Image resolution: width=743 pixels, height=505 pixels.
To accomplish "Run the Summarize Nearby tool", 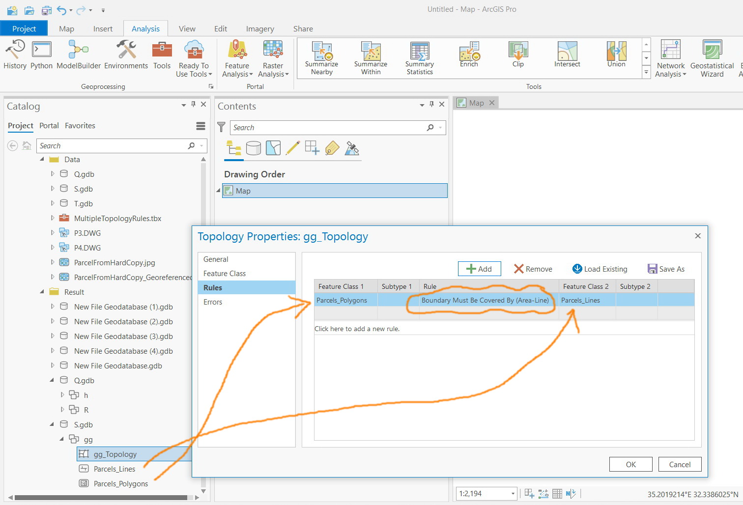I will coord(322,58).
